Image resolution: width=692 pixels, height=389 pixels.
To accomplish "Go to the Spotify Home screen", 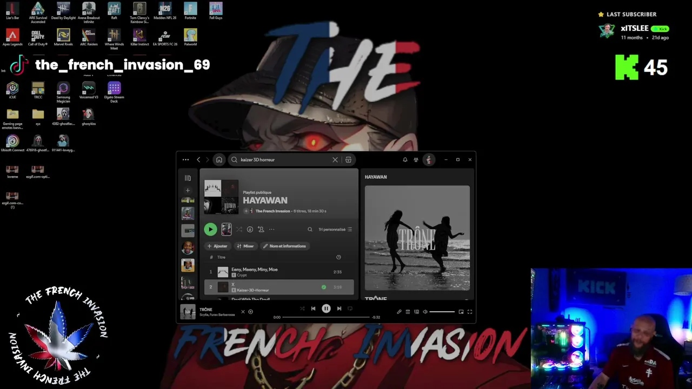I will pos(219,160).
